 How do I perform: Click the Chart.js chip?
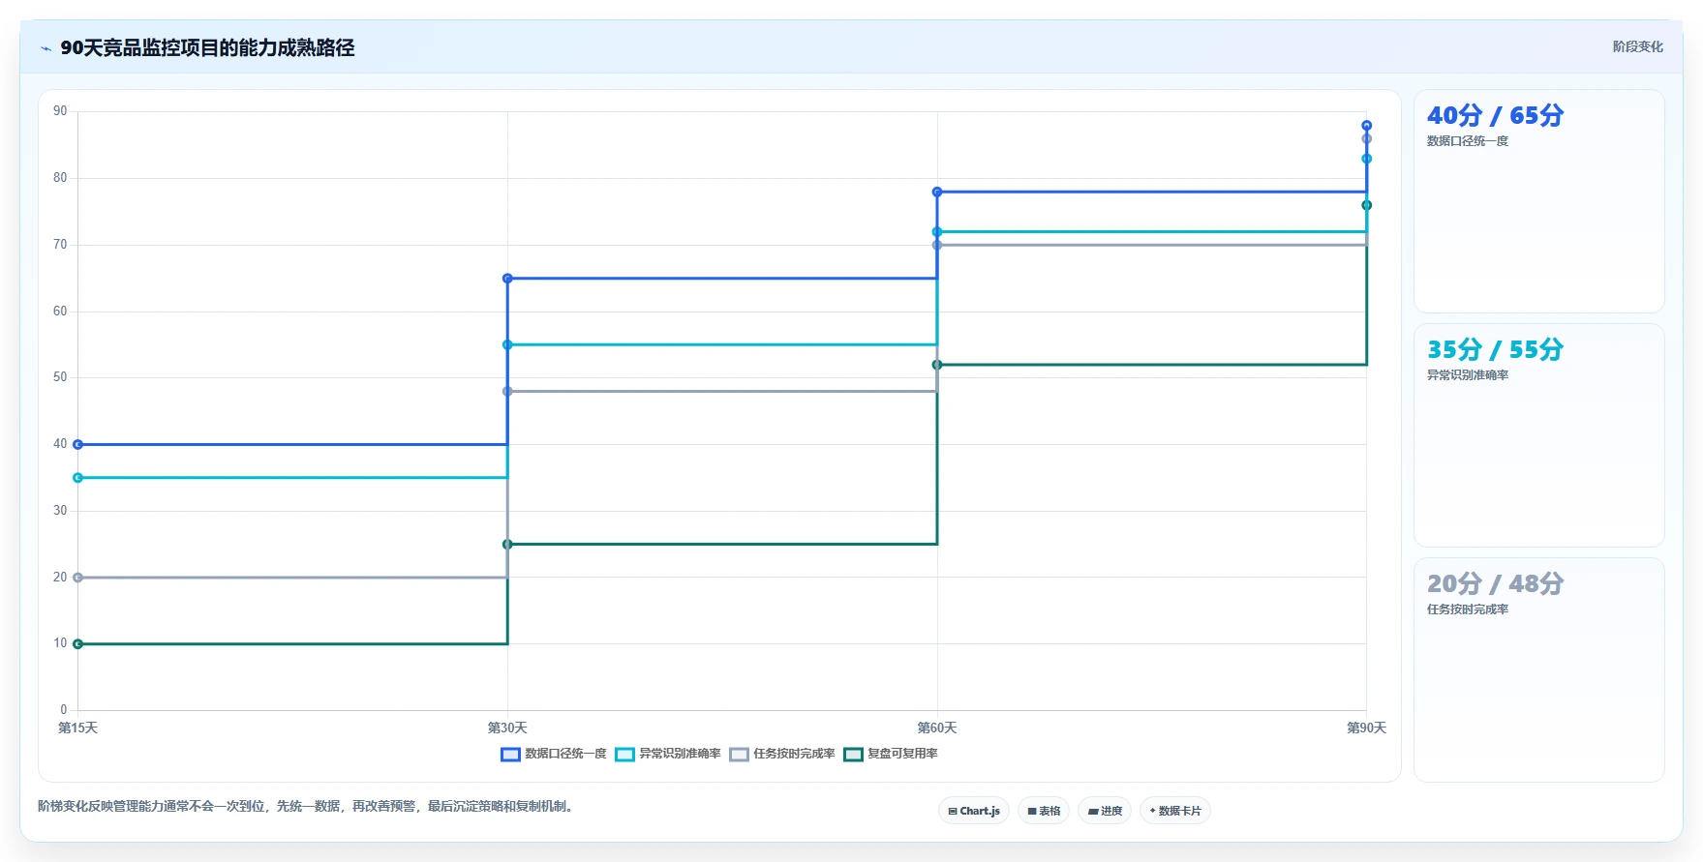tap(974, 811)
